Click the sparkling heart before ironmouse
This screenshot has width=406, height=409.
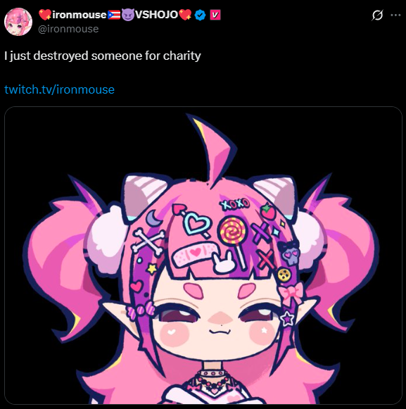click(45, 15)
